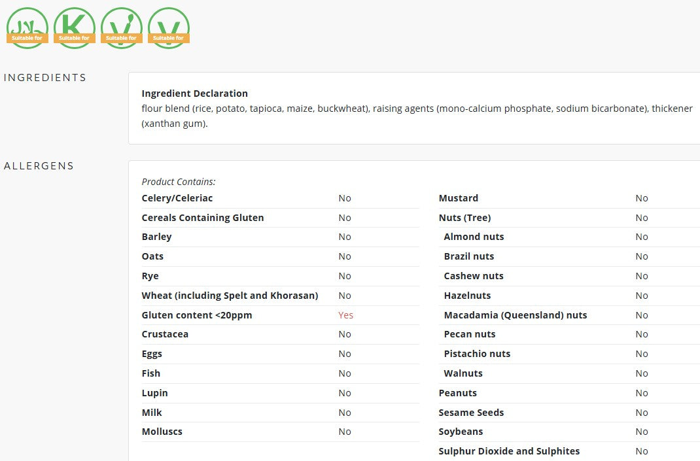This screenshot has height=461, width=700.
Task: Click the No value in the Celery/Celeriac row
Action: tap(345, 198)
